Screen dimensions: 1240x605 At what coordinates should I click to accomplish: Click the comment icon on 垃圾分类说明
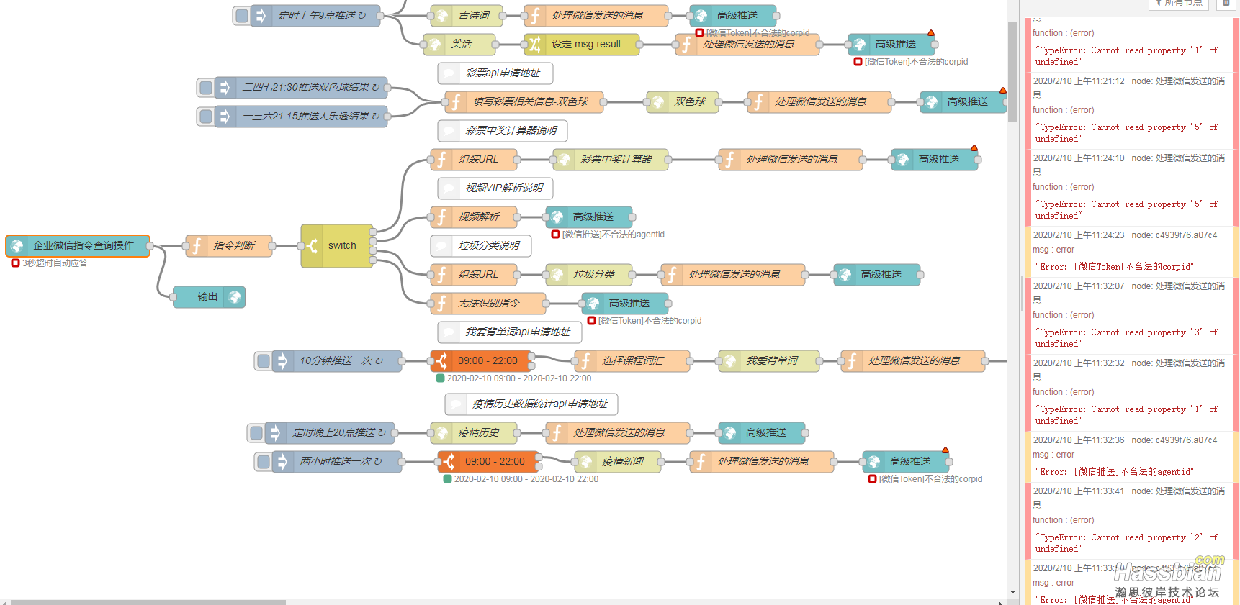[x=441, y=245]
